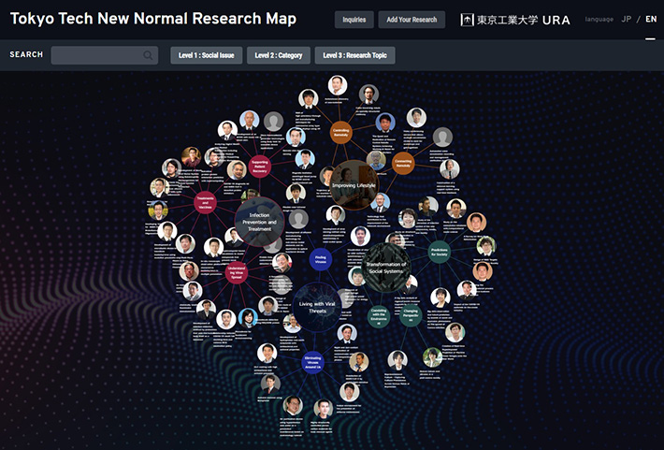
Task: Open the Coexisting with the Environment node
Action: [379, 316]
